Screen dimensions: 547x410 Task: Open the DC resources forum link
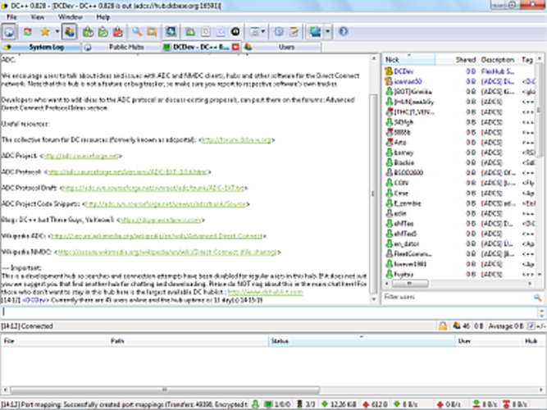[236, 140]
